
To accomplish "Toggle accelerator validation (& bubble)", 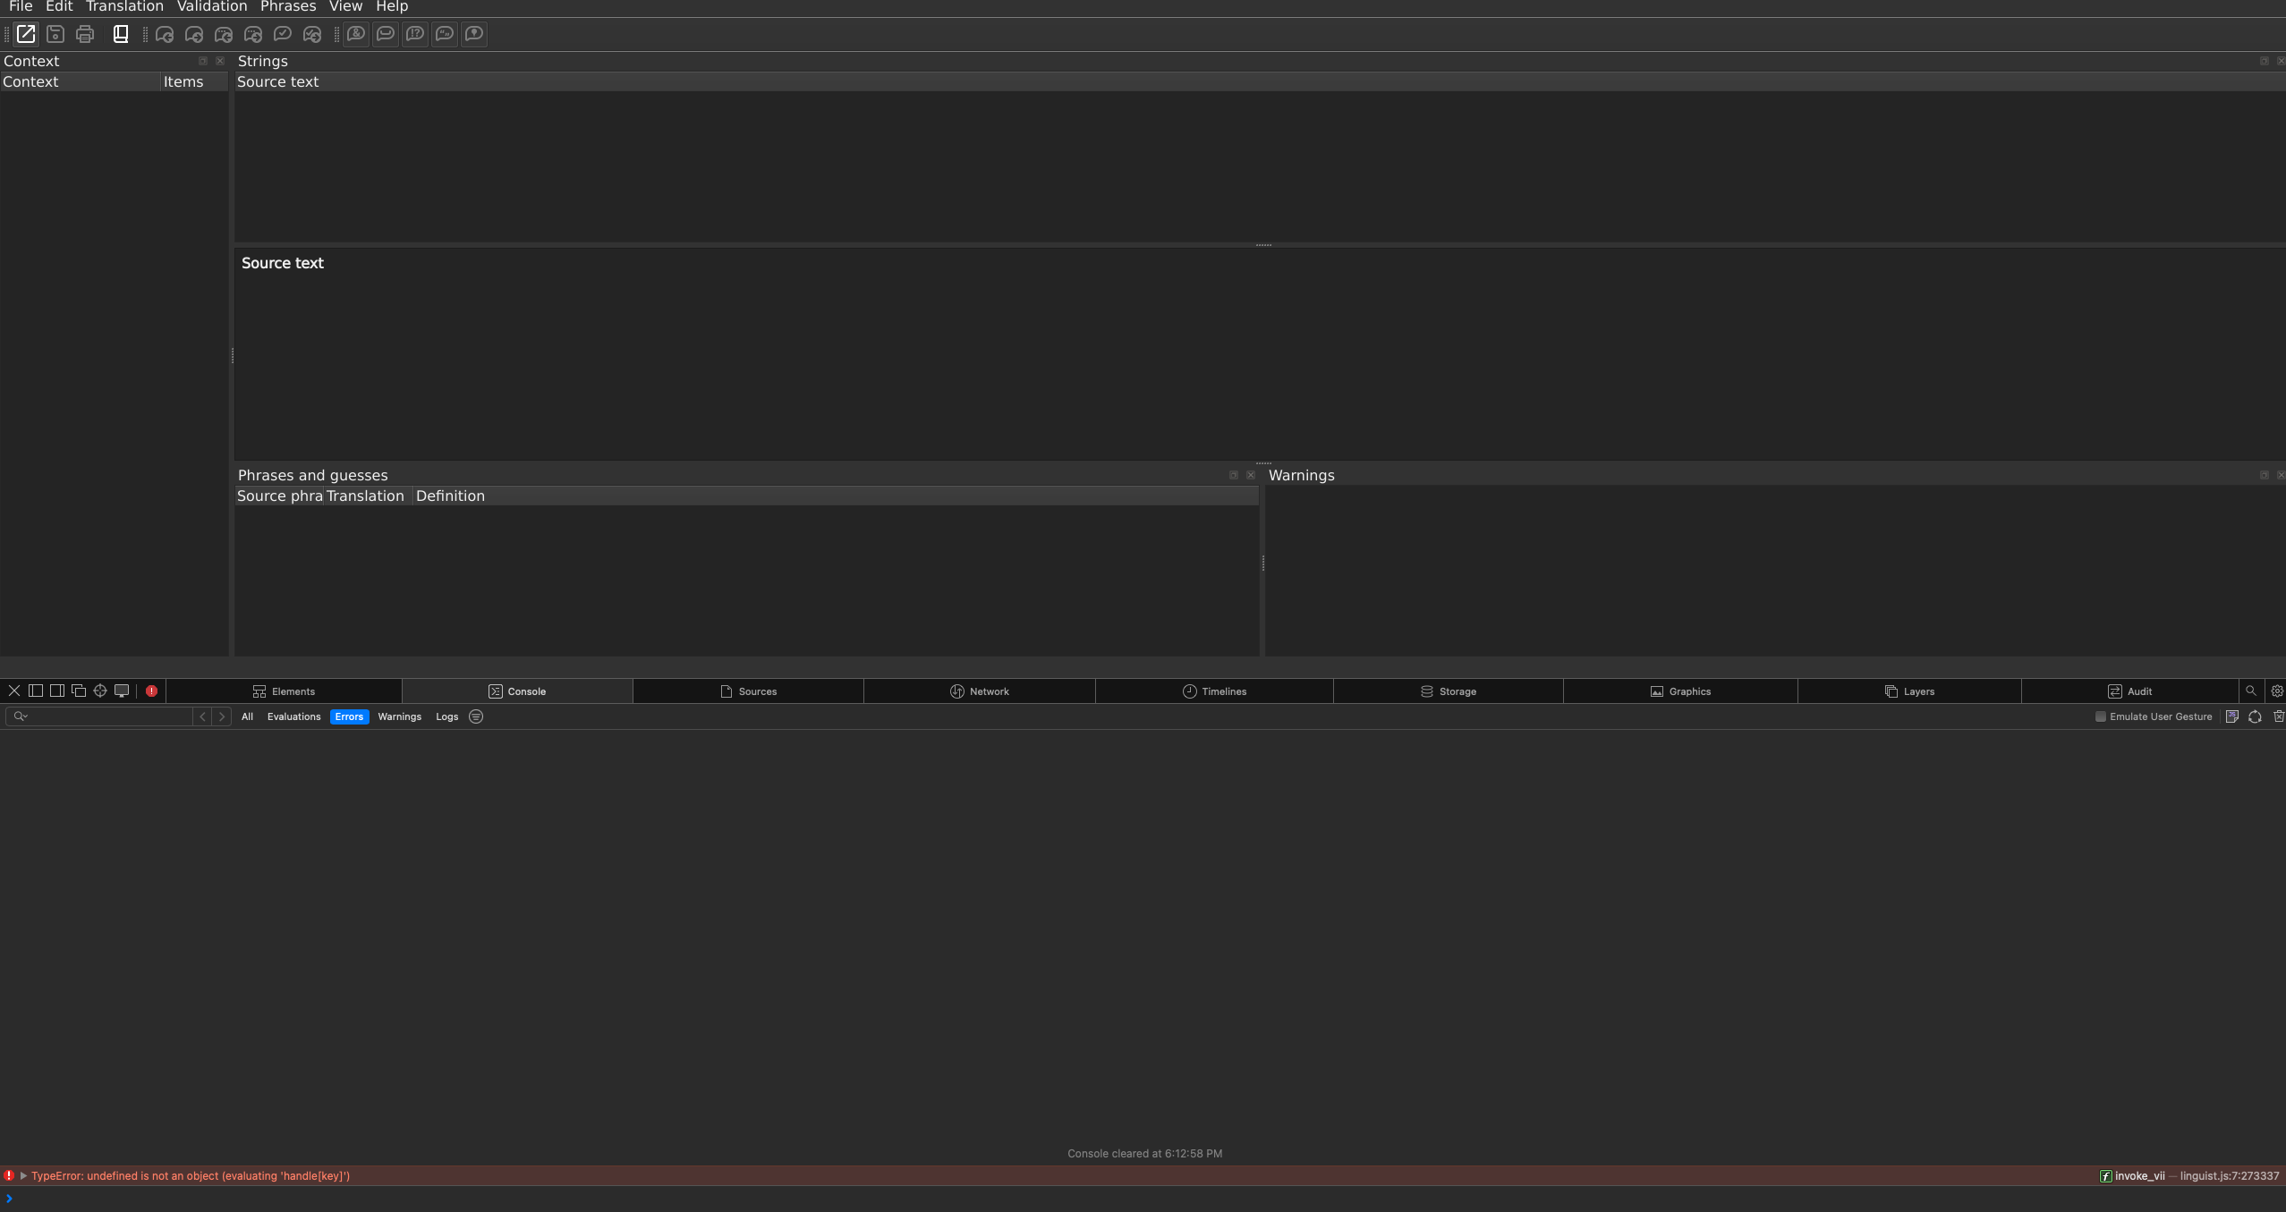I will (356, 34).
